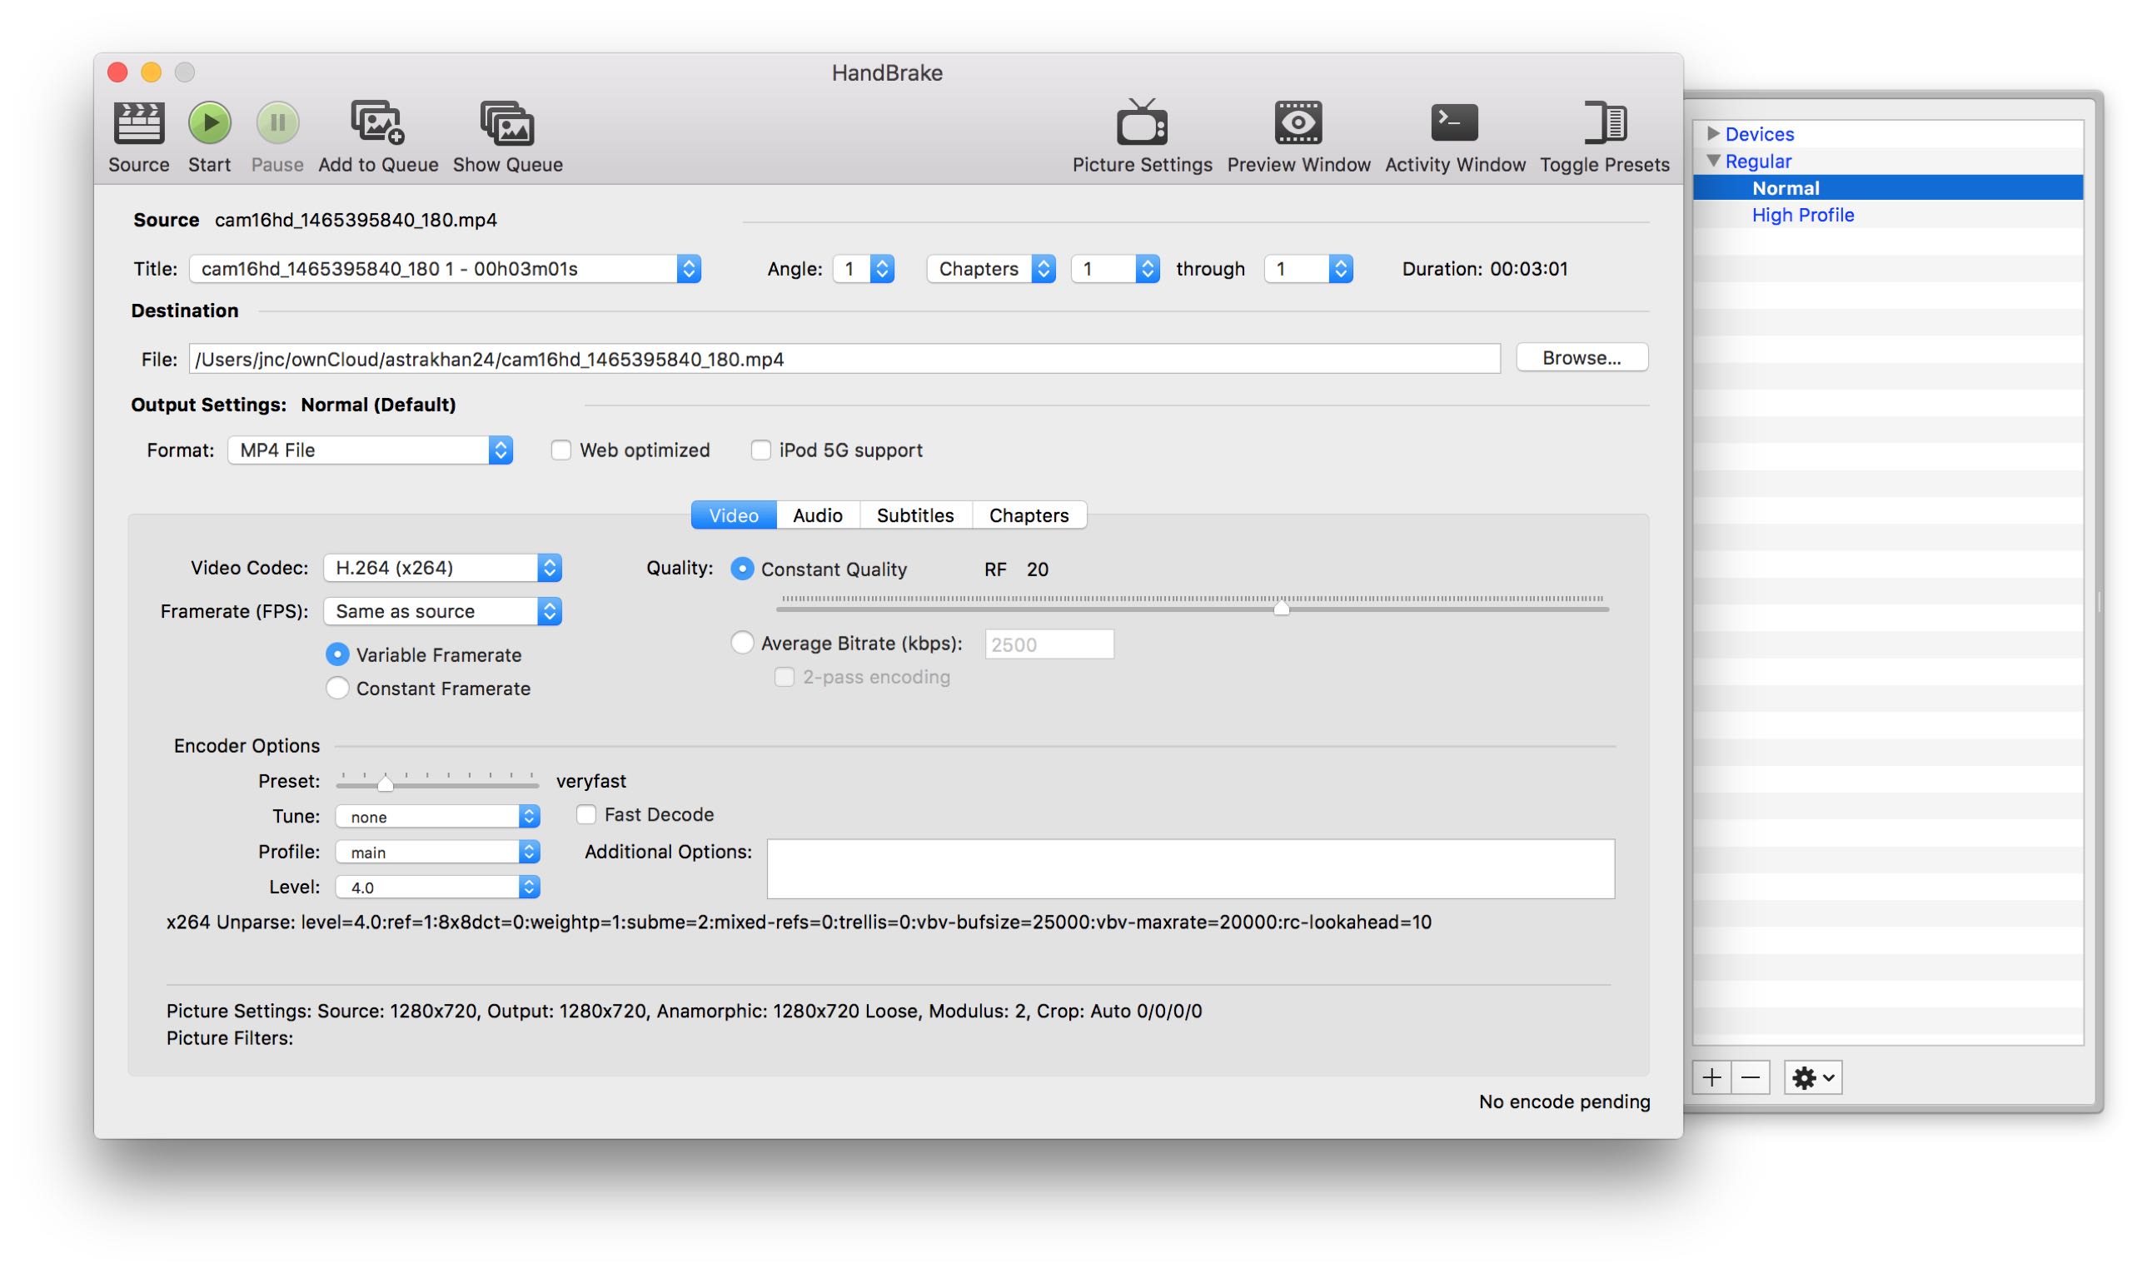Open the Show Queue window

(x=507, y=125)
